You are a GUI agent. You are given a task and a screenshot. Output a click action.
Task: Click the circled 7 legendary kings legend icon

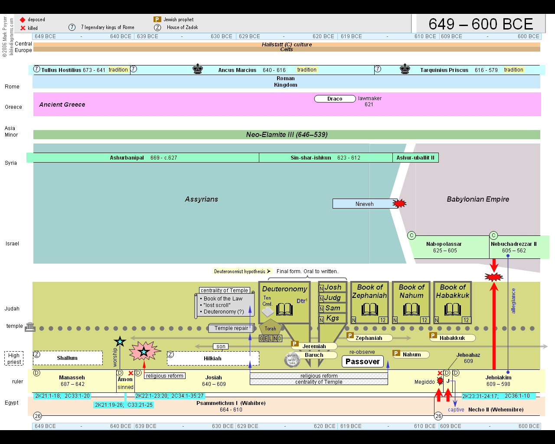(x=72, y=27)
